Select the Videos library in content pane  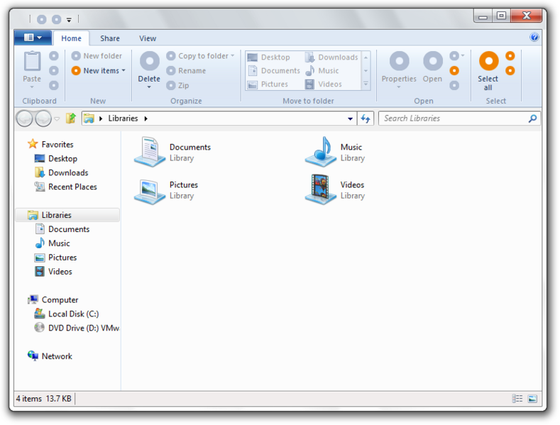[335, 190]
